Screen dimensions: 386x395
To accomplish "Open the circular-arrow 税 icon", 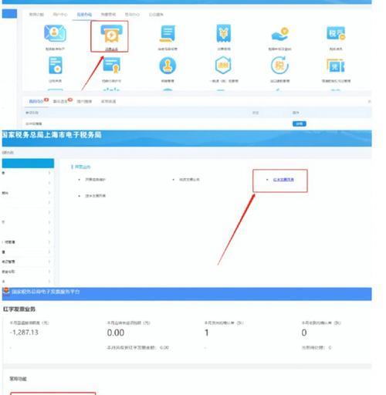I will tap(279, 66).
